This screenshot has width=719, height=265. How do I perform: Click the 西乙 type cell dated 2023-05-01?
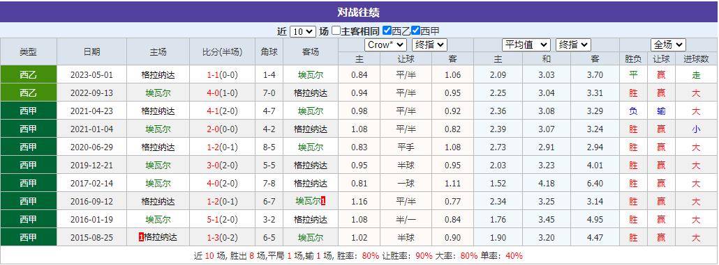coord(29,74)
